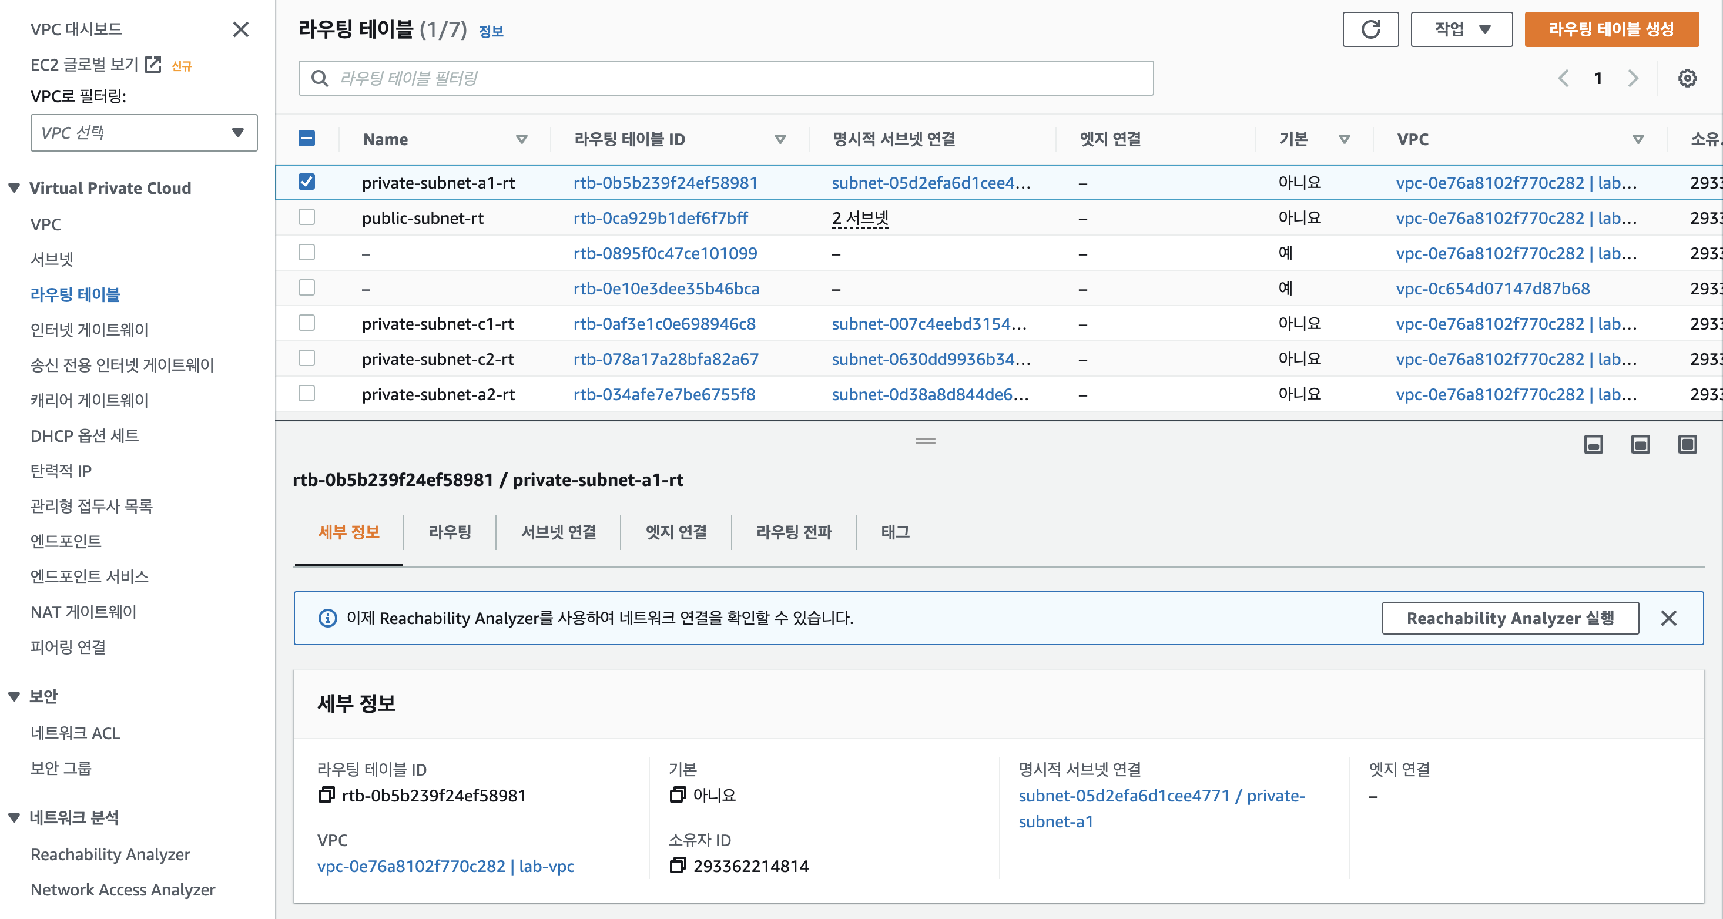Maximize the details panel to full view
Screen dimensions: 1723x919
click(1687, 444)
